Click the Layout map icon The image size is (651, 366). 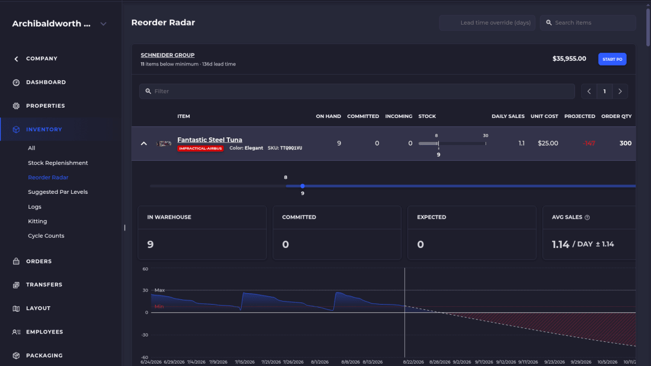pyautogui.click(x=16, y=308)
